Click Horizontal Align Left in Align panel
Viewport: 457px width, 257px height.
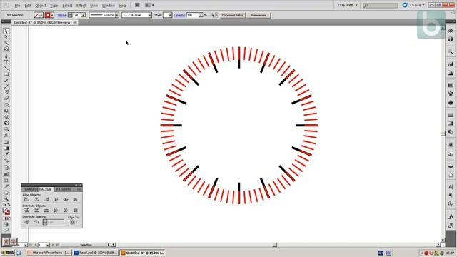point(26,200)
